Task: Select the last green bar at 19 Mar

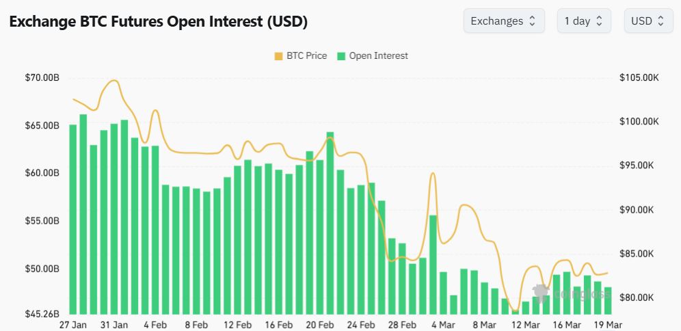Action: [608, 301]
